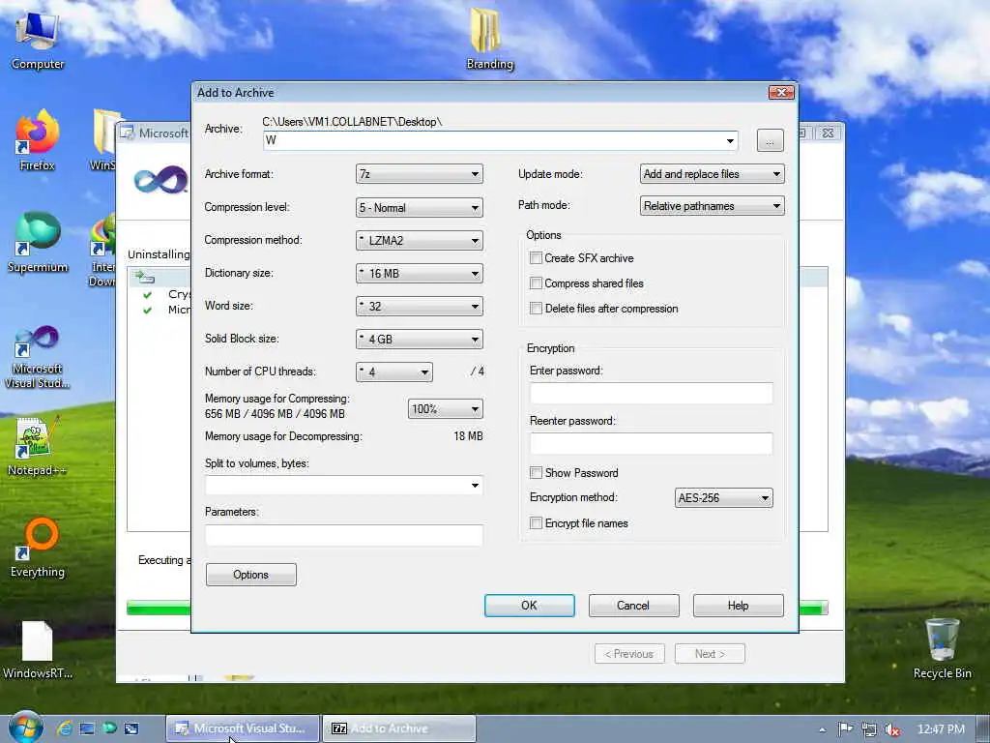990x743 pixels.
Task: Toggle Show Password checkbox
Action: (536, 472)
